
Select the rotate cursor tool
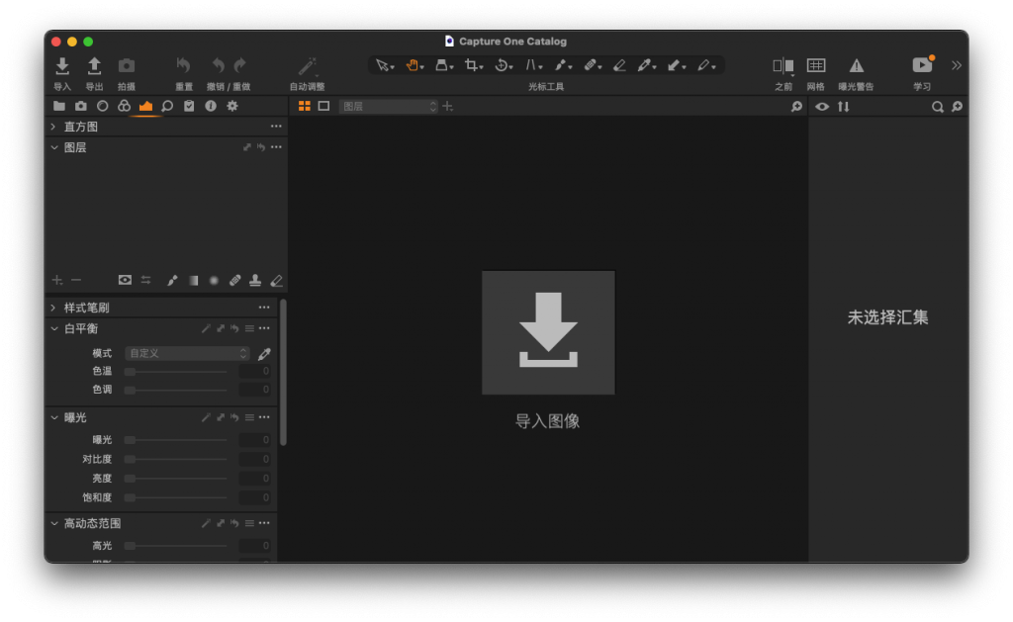pos(504,65)
